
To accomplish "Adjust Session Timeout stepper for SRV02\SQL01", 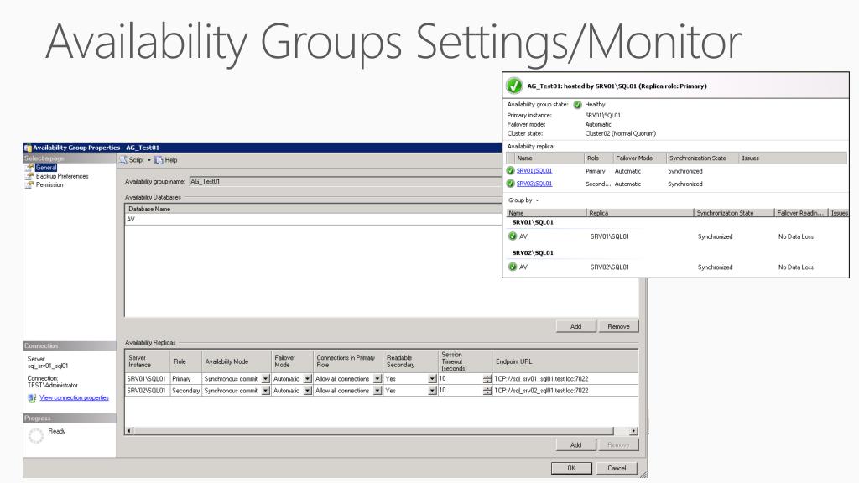I will [487, 391].
